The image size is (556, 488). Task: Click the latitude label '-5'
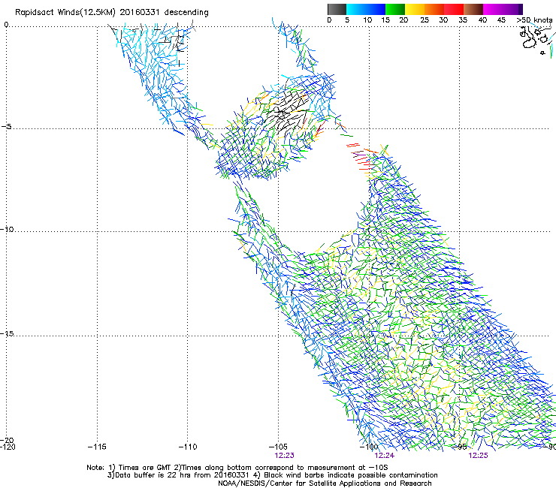pos(6,126)
